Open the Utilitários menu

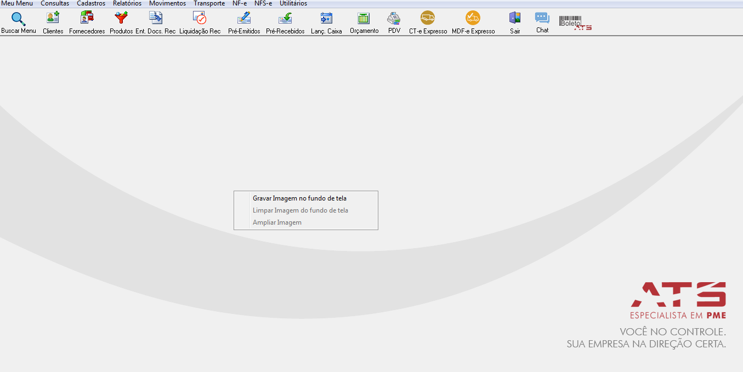[293, 3]
